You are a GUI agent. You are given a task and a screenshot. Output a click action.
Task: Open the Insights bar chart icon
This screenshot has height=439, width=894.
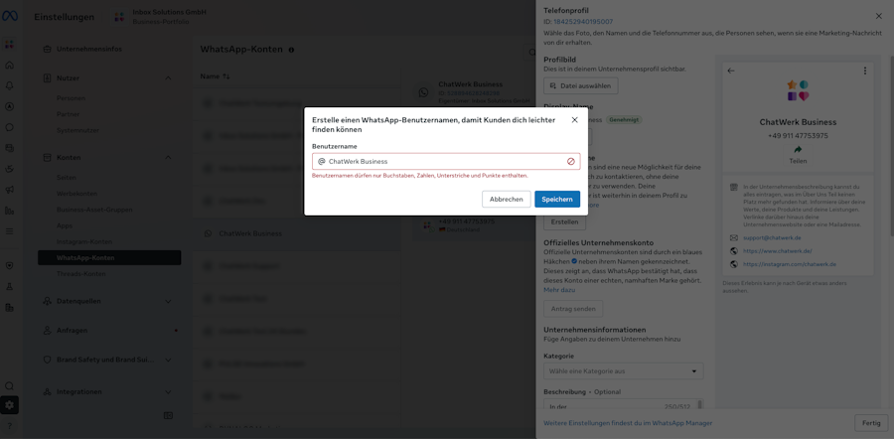(x=9, y=211)
